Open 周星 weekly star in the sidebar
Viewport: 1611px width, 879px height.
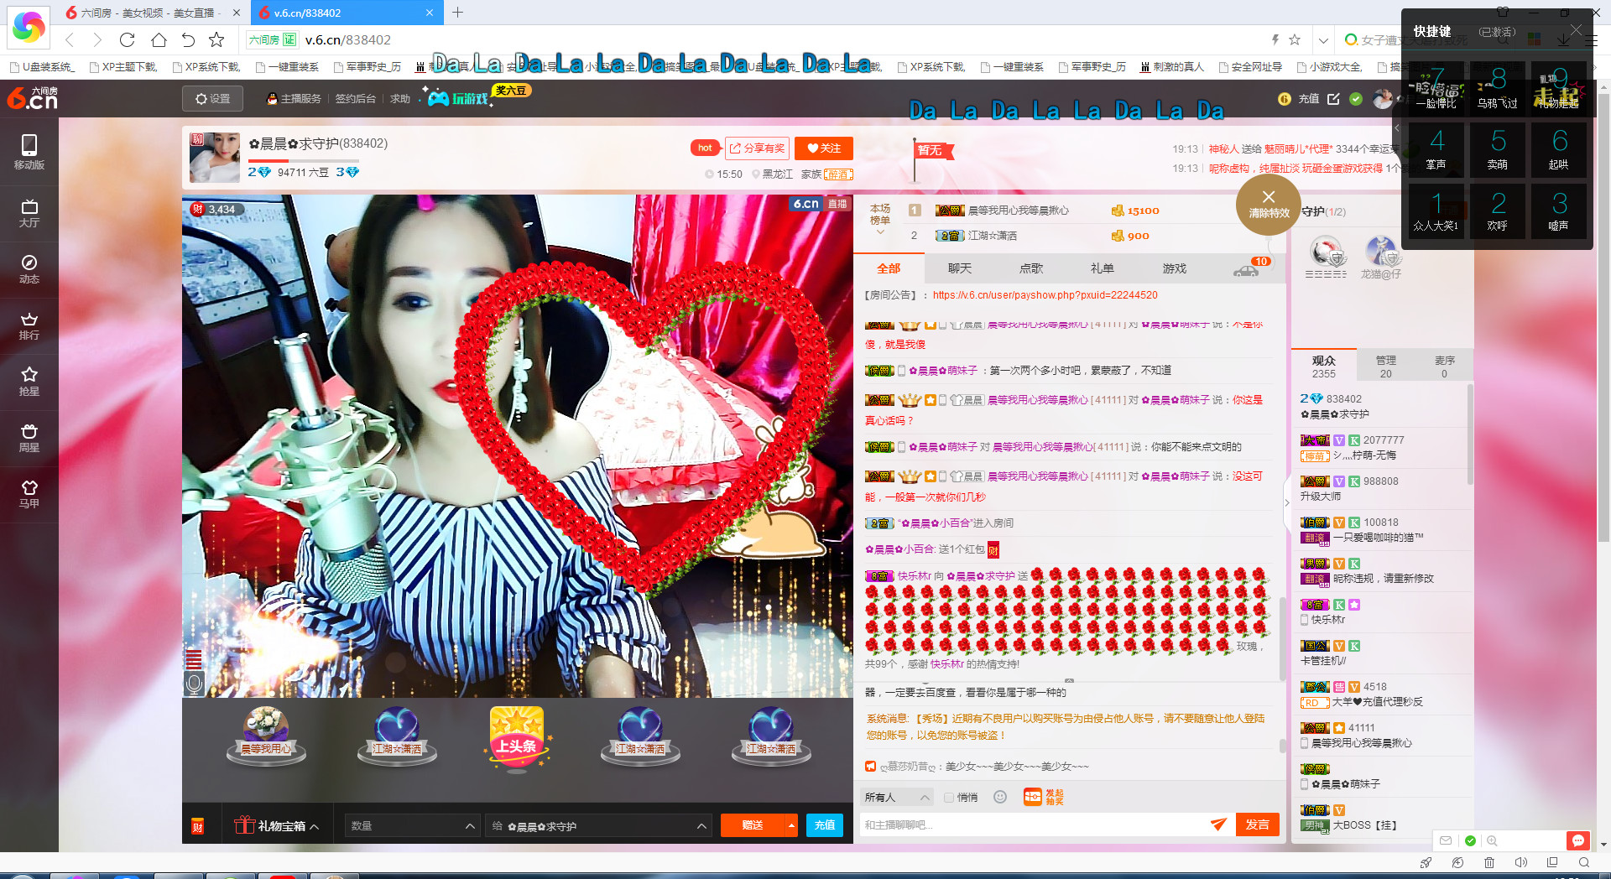coord(29,437)
